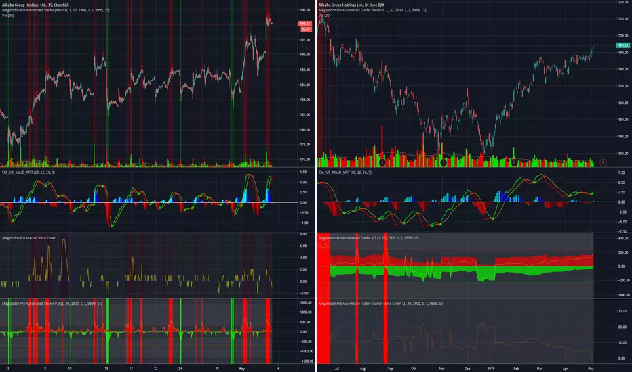Click the left chart red current price label
Screen dimensions: 632x372
[304, 24]
